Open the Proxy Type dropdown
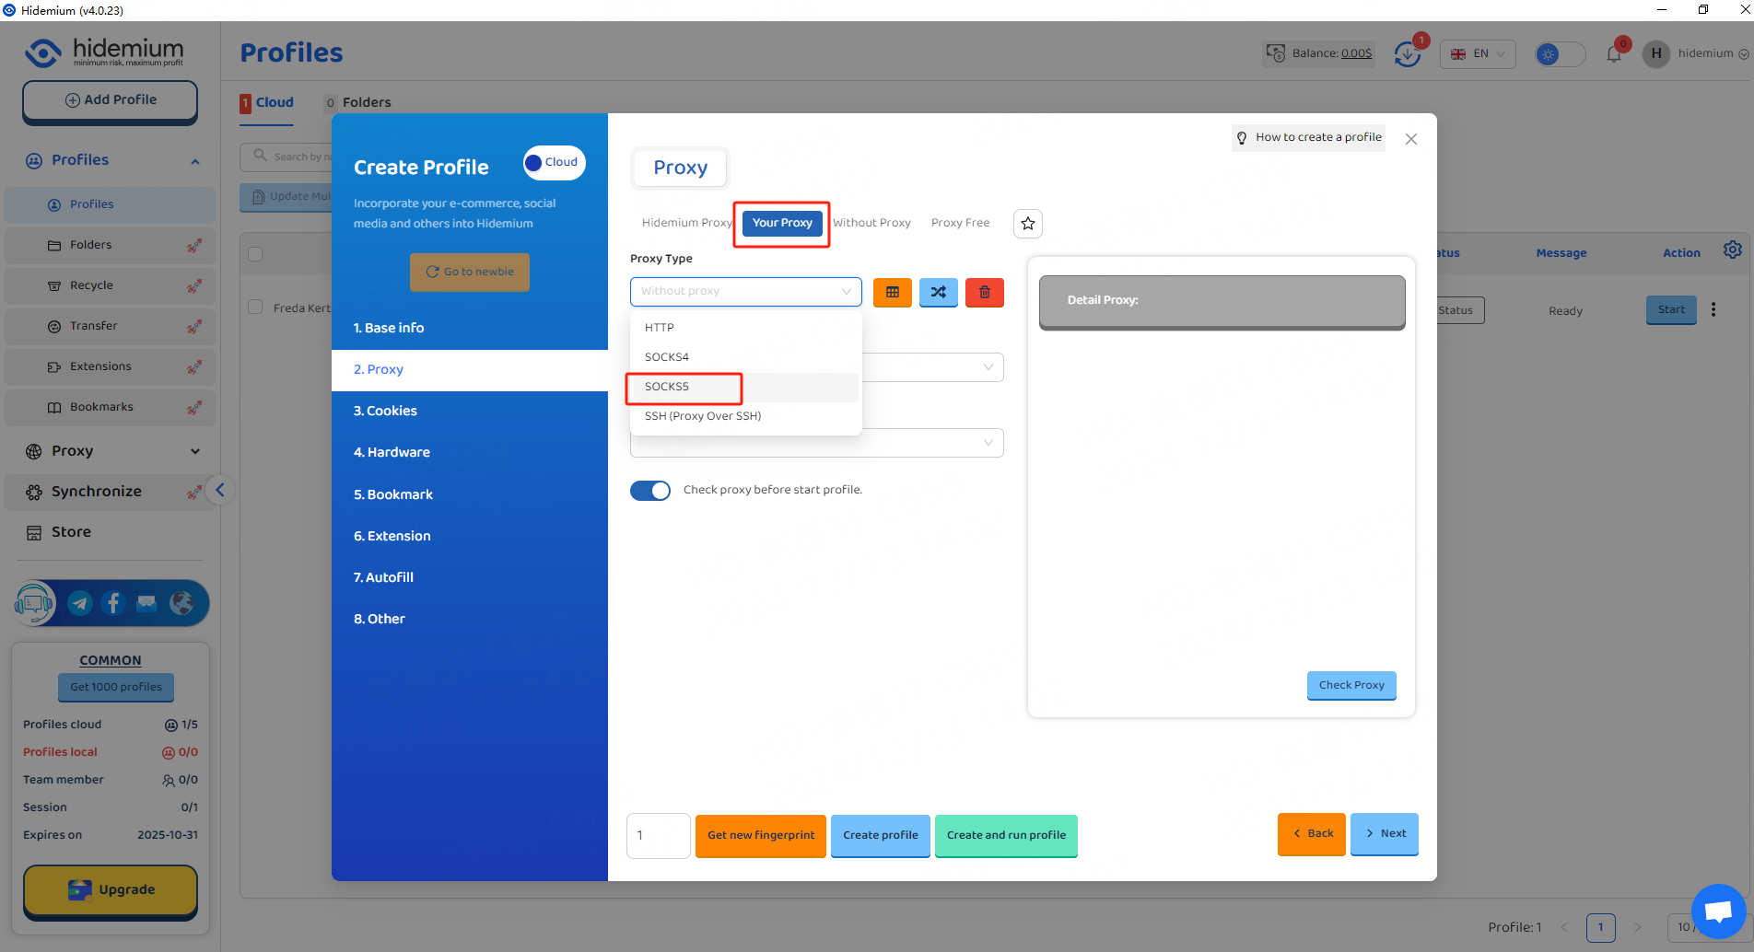The height and width of the screenshot is (952, 1754). coord(745,292)
